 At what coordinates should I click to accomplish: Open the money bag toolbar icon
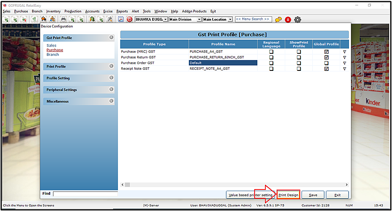point(35,19)
